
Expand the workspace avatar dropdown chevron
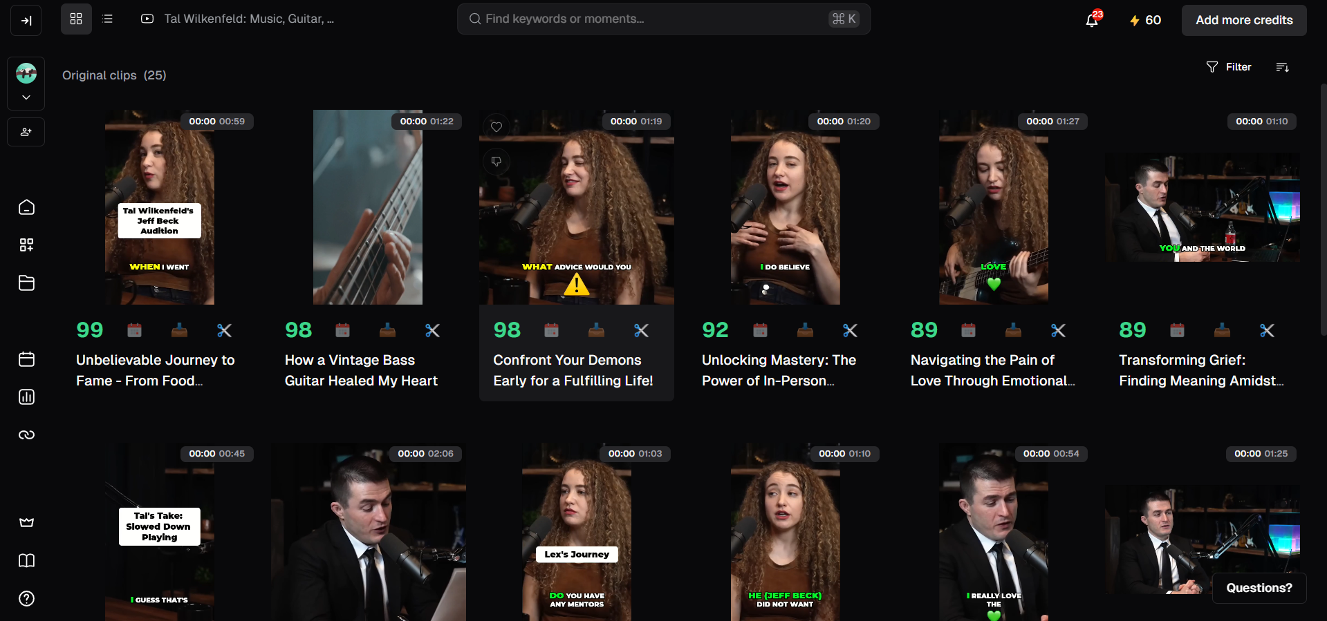pos(26,97)
